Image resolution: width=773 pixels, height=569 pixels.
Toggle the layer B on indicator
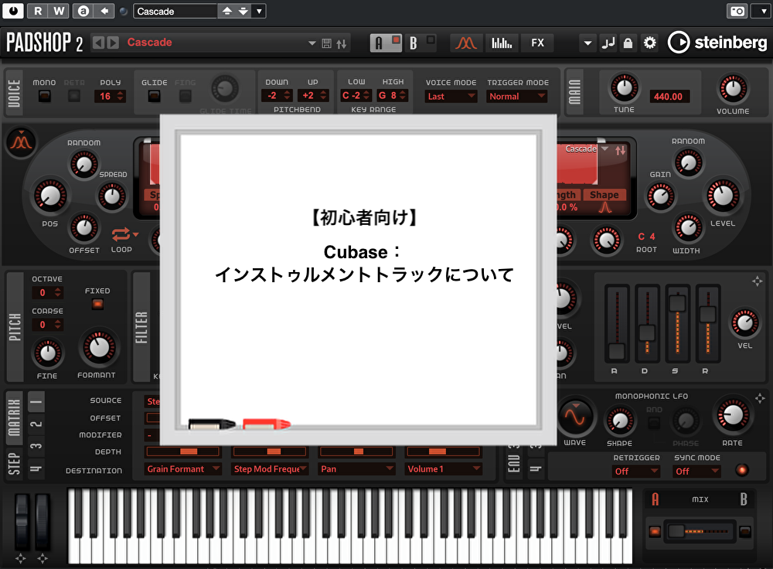click(x=431, y=39)
